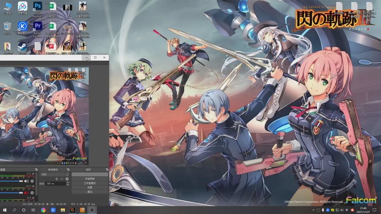Select the Recycle Bin desktop icon

coord(8,28)
